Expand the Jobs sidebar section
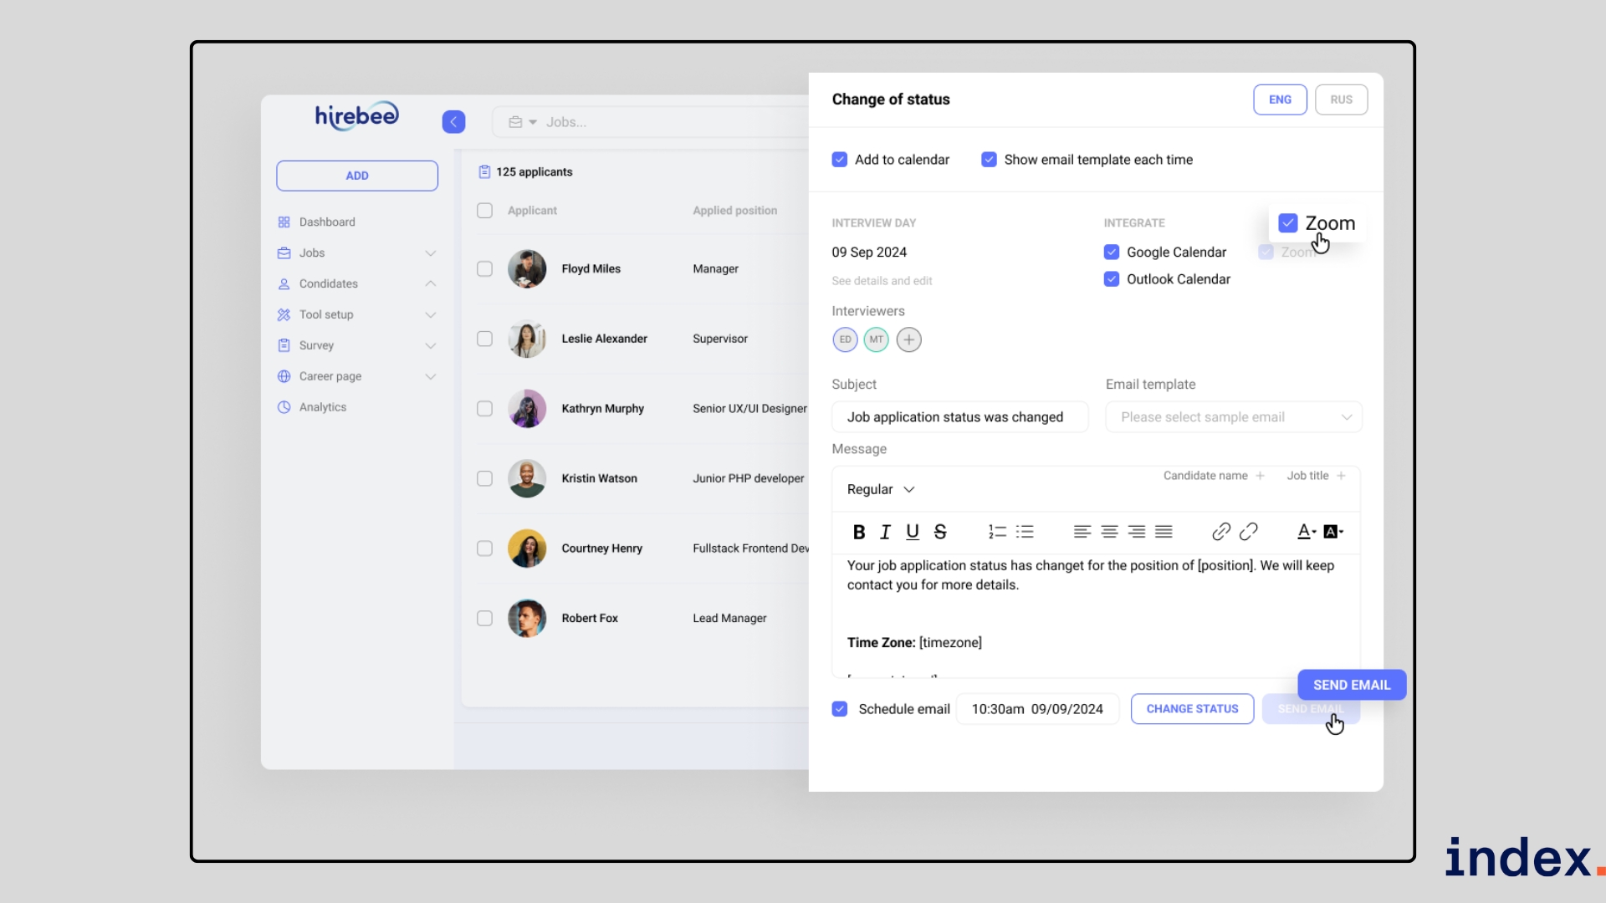Viewport: 1606px width, 903px height. click(430, 253)
